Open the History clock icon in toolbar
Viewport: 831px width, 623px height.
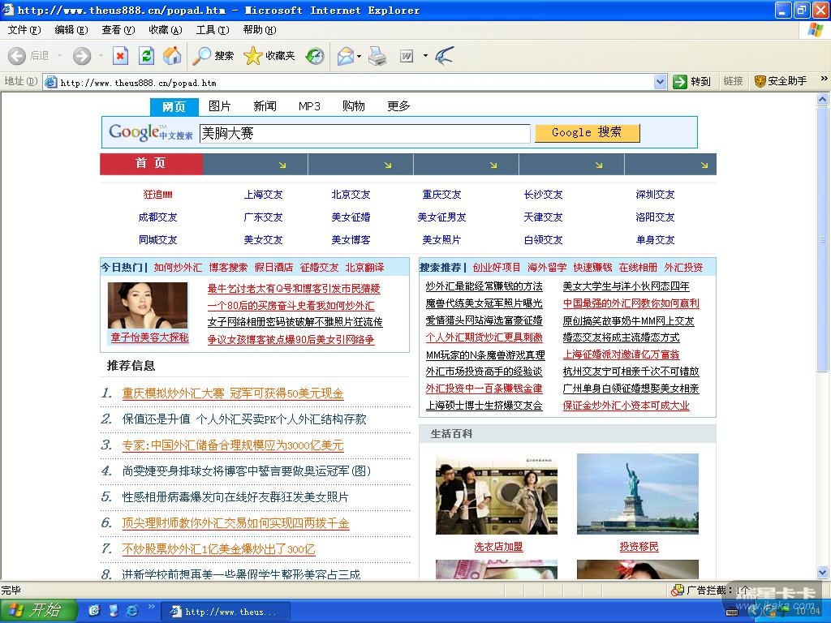[x=315, y=56]
